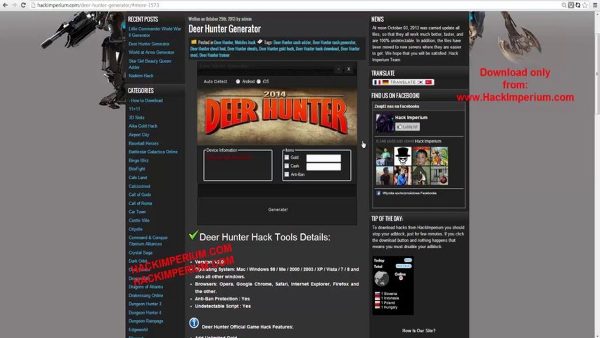The image size is (600, 338).
Task: Click the browser forward arrow
Action: [x=14, y=5]
